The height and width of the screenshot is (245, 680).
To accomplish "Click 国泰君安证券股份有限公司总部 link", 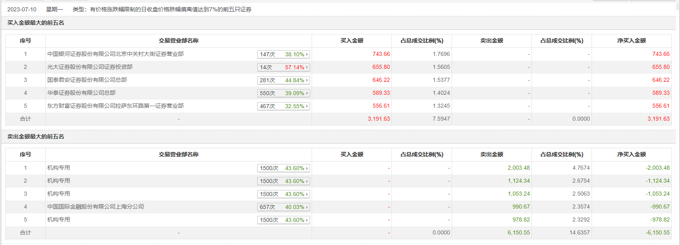I will 87,80.
